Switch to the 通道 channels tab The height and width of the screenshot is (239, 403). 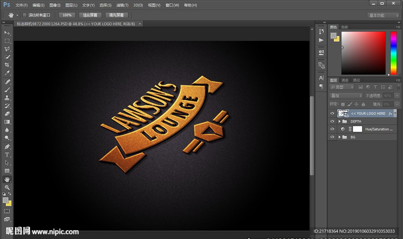pyautogui.click(x=345, y=80)
